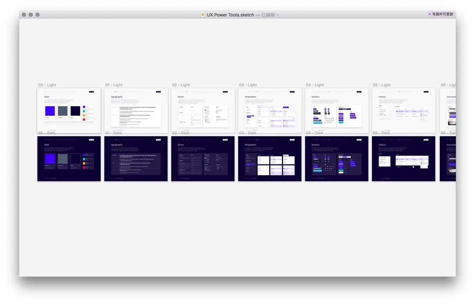This screenshot has height=304, width=475.
Task: Click the buttons heading in 04 - Light artboard
Action: [x=315, y=97]
